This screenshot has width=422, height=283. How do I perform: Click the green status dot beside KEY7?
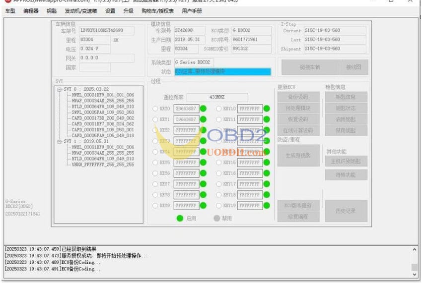point(203,184)
